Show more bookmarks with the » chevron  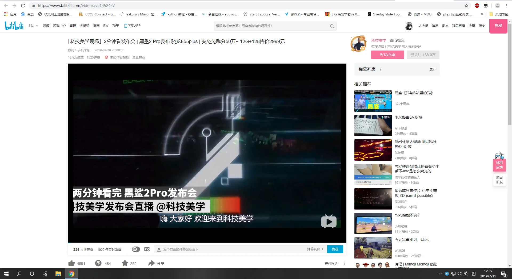point(482,14)
